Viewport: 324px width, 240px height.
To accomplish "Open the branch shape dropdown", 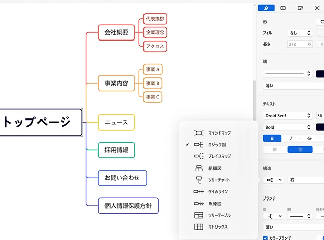I will pyautogui.click(x=273, y=216).
